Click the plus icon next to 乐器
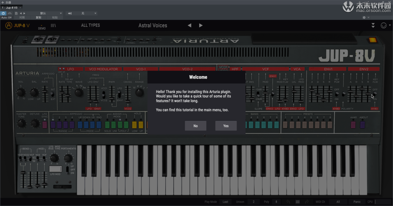393x206 pixels. pyautogui.click(x=3, y=2)
